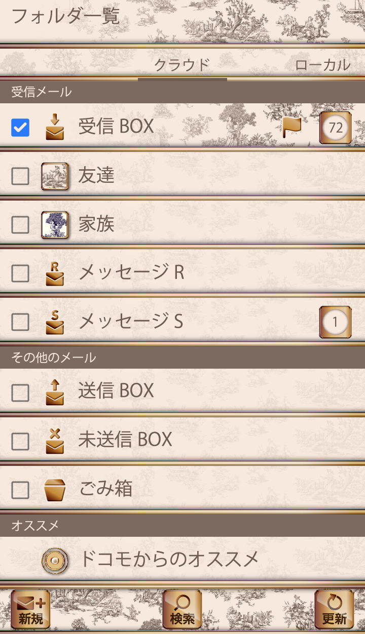Click the unread count badge showing 72
The width and height of the screenshot is (365, 634).
coord(335,128)
